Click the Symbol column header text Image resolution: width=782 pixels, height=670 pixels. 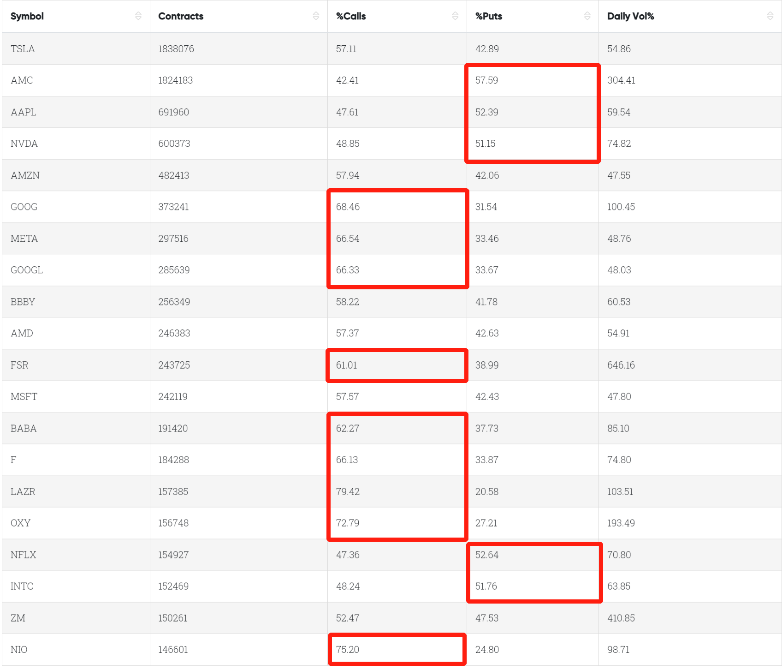(x=27, y=16)
